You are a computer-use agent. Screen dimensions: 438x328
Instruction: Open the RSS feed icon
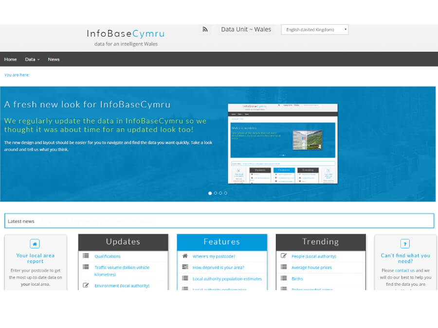click(x=205, y=29)
